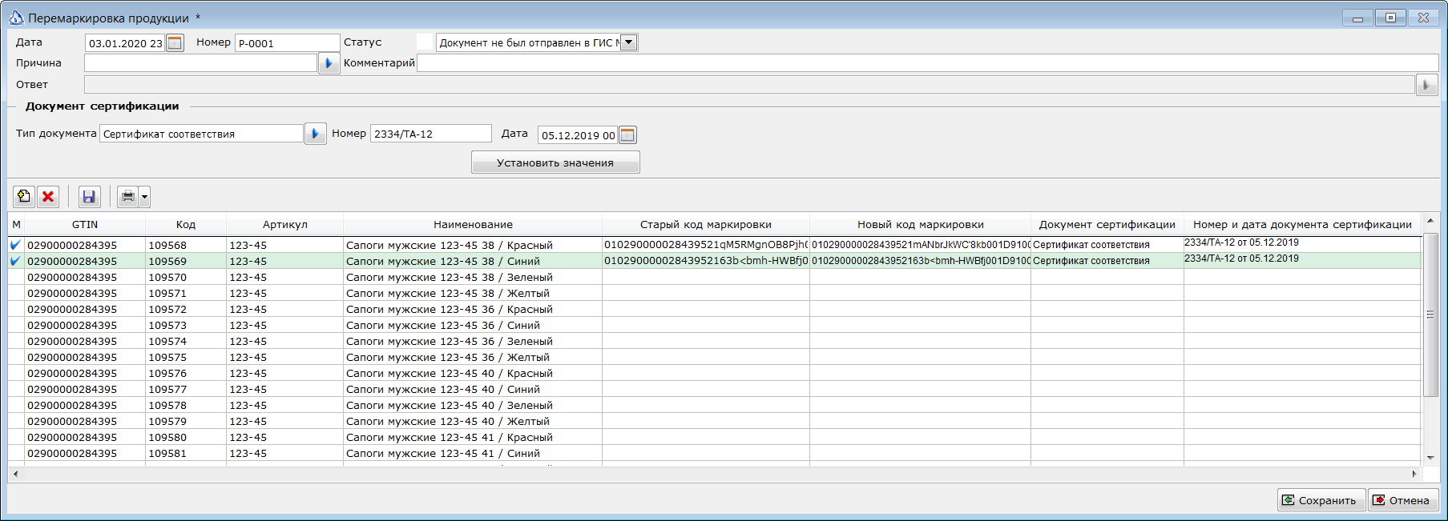Image resolution: width=1448 pixels, height=521 pixels.
Task: Mark the row with code 109570
Action: click(x=15, y=277)
